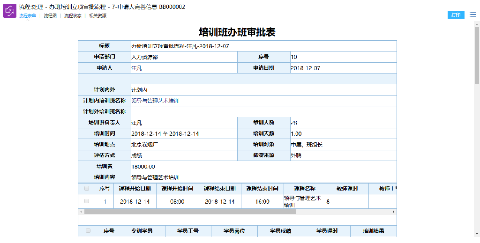
Task: Click the 学员成绩 column header
Action: click(x=280, y=231)
